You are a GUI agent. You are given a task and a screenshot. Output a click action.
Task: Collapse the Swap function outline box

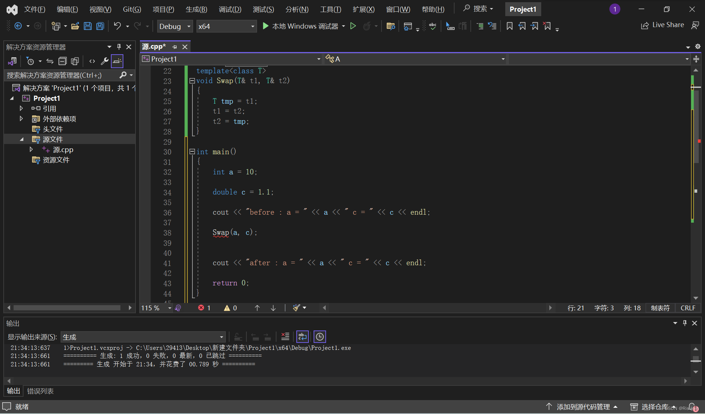coord(192,81)
